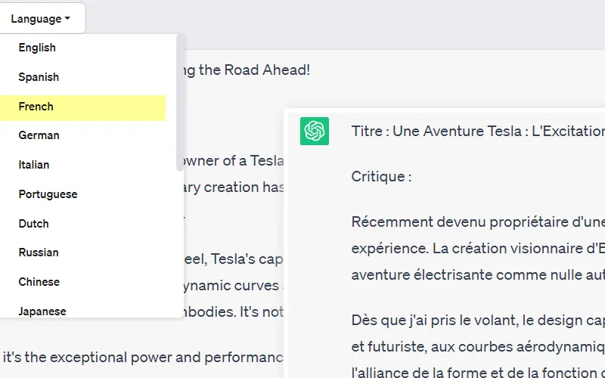The image size is (605, 378).
Task: Select Russian in the language menu
Action: tap(39, 253)
